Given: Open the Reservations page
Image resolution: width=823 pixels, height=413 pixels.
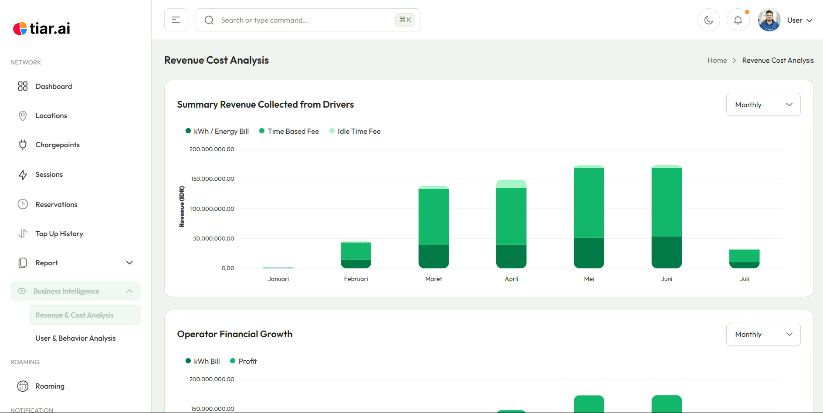Looking at the screenshot, I should (x=75, y=204).
